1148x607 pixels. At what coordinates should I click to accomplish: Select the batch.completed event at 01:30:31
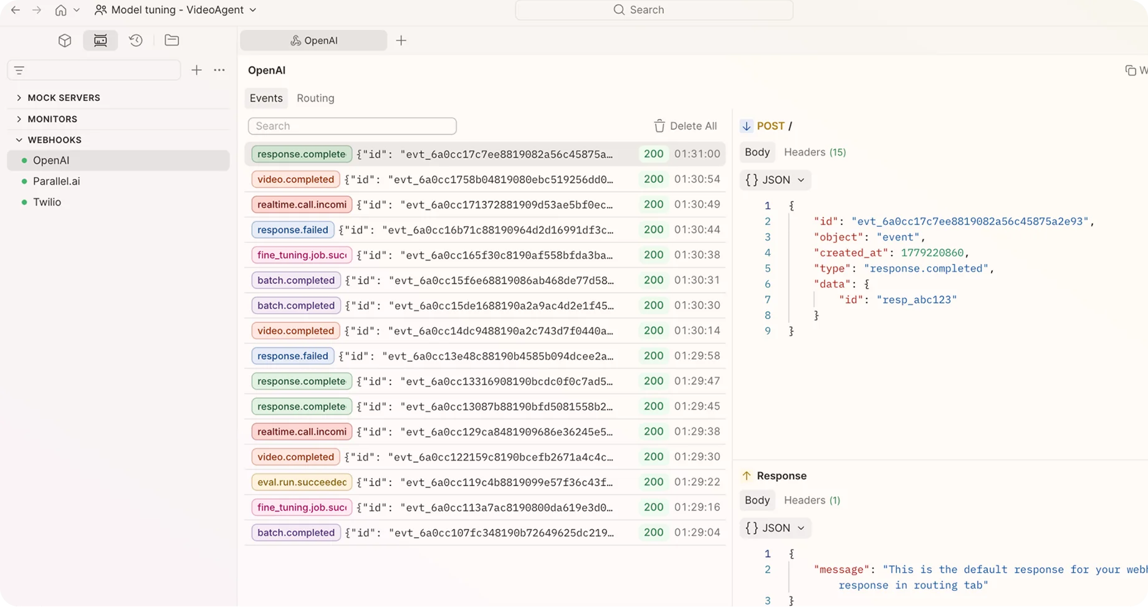tap(485, 280)
